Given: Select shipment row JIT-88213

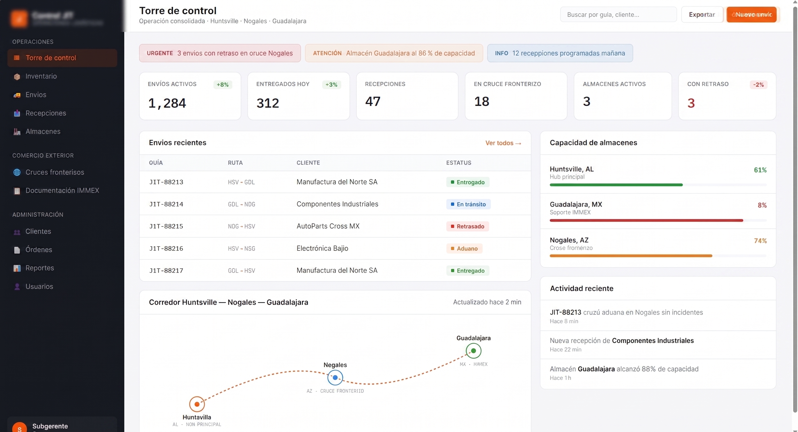Looking at the screenshot, I should point(335,182).
